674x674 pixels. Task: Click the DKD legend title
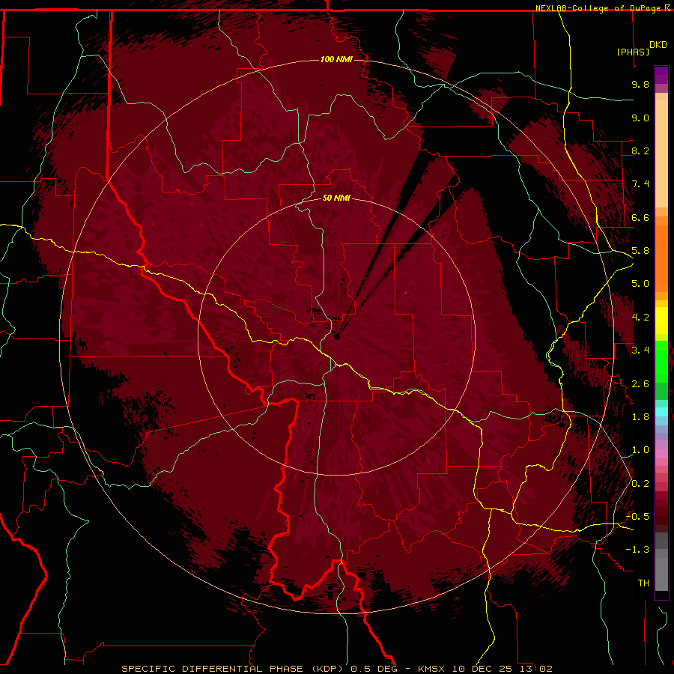click(x=658, y=45)
